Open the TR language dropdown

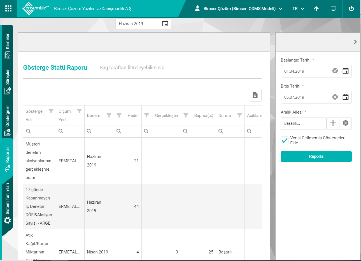click(x=298, y=9)
